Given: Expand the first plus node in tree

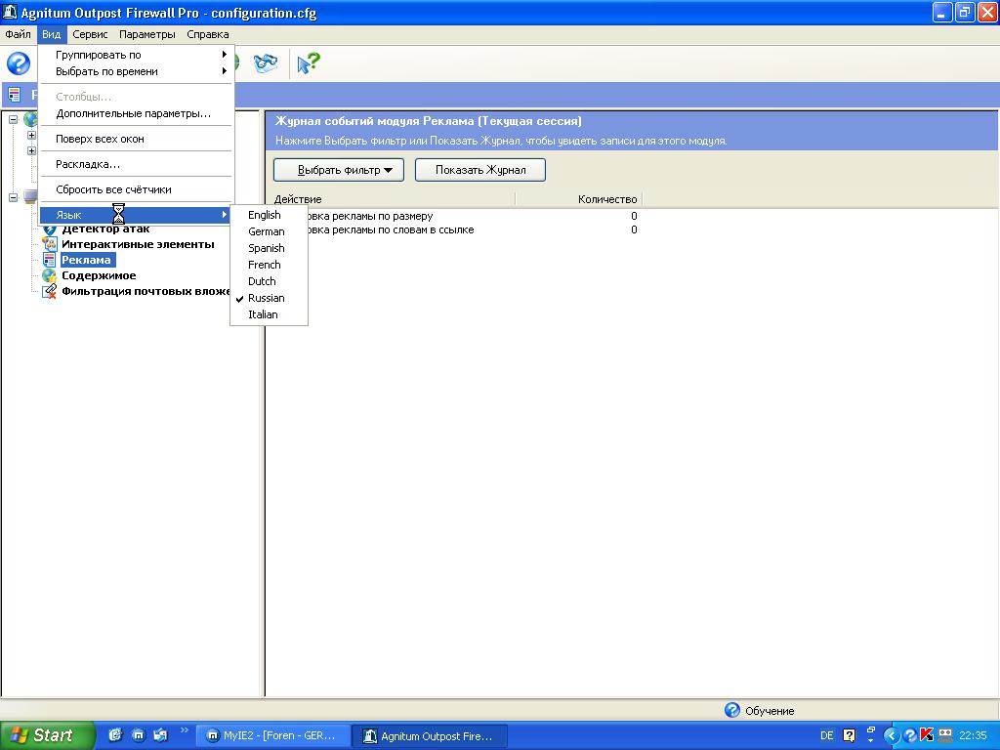Looking at the screenshot, I should [x=31, y=135].
